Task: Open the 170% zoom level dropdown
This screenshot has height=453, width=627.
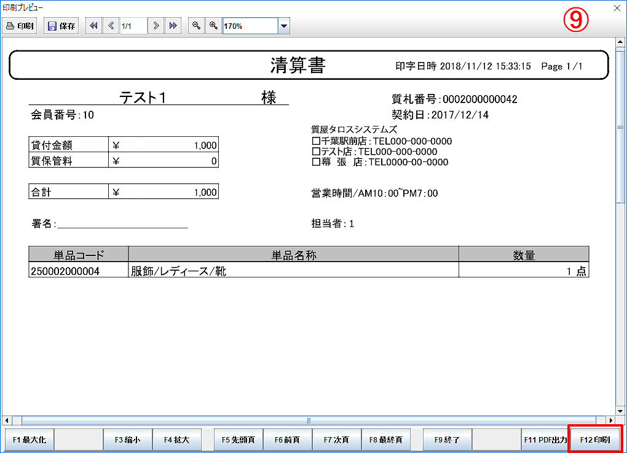Action: pyautogui.click(x=283, y=26)
